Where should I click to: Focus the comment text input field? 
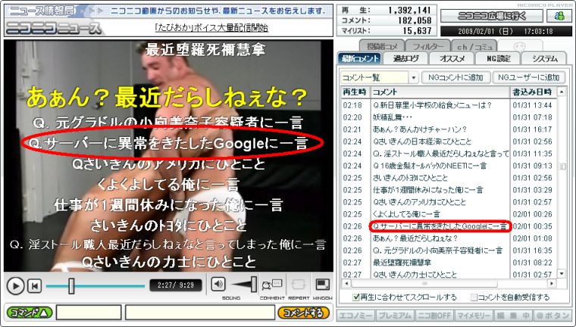[x=200, y=313]
